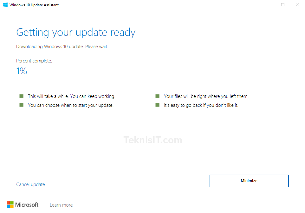Click the 'Getting your update ready' heading
Screen dimensions: 305x213
click(x=76, y=33)
